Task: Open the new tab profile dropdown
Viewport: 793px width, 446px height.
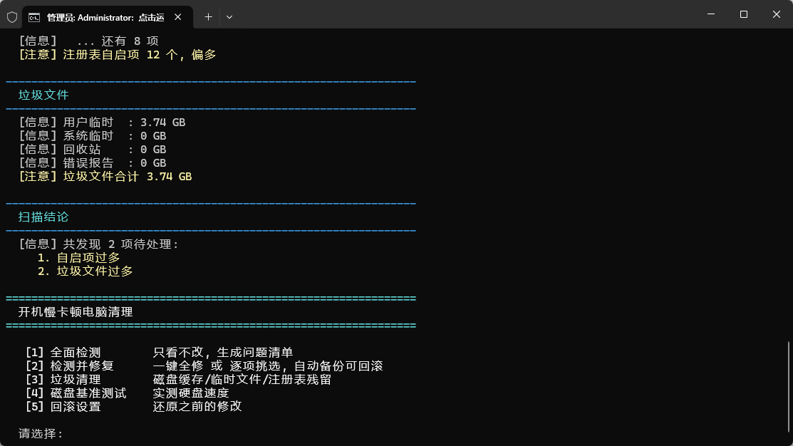Action: point(229,17)
